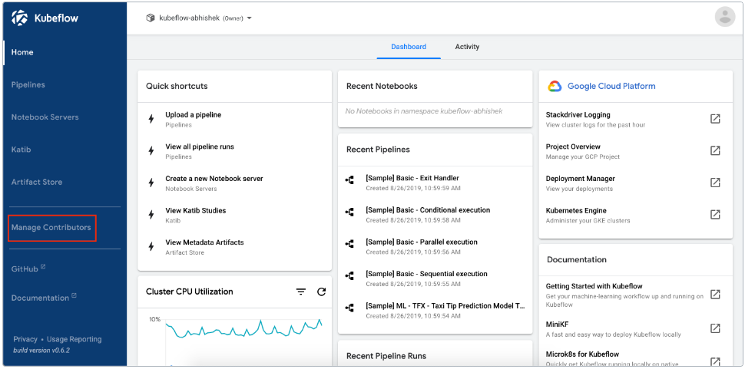Click the Privacy link in sidebar footer
This screenshot has height=369, width=745.
pos(25,339)
